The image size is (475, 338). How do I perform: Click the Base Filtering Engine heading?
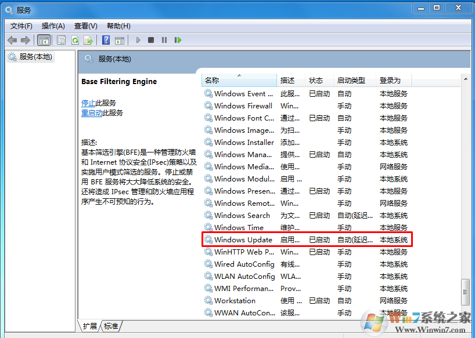[119, 82]
